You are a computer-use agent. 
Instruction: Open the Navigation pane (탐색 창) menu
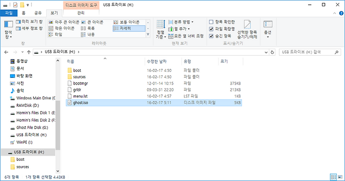(8, 30)
